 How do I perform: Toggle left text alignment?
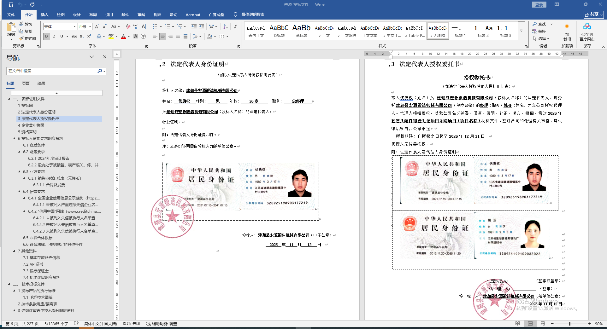pyautogui.click(x=155, y=36)
